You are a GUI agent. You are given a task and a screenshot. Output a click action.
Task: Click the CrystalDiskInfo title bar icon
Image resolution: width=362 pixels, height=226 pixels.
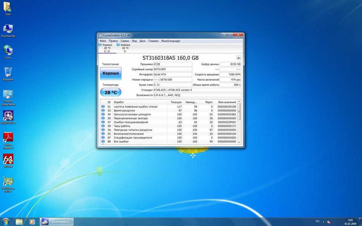[x=100, y=35]
